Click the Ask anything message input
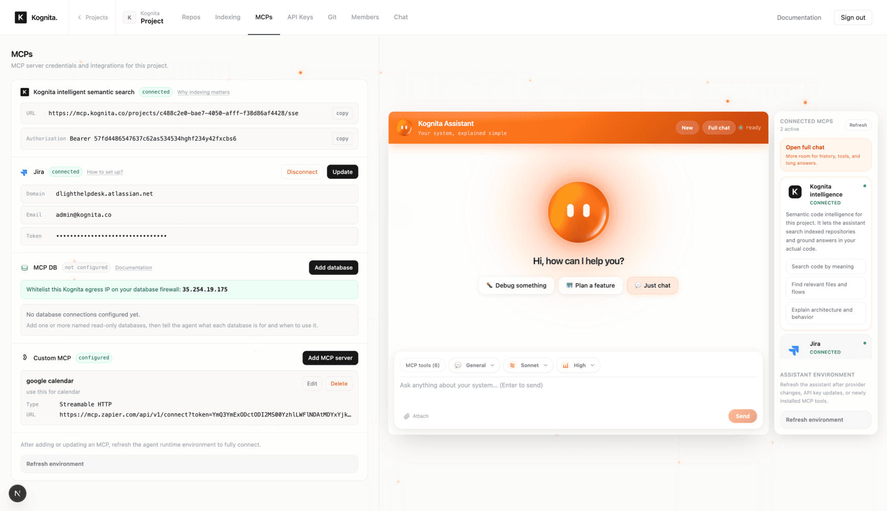The width and height of the screenshot is (887, 511). tap(578, 392)
